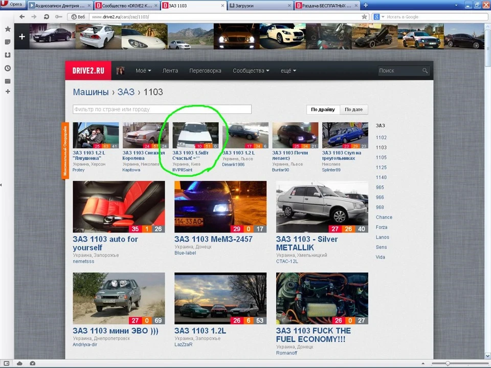
Task: Go back to the previous page
Action: tap(22, 16)
